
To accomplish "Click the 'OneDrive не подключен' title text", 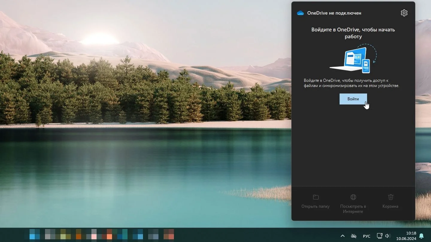I will pyautogui.click(x=334, y=13).
